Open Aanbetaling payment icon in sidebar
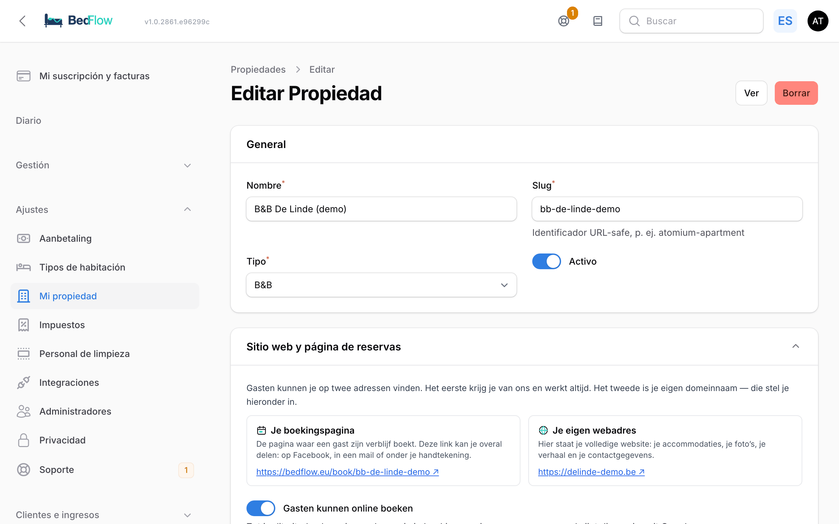 pyautogui.click(x=24, y=238)
